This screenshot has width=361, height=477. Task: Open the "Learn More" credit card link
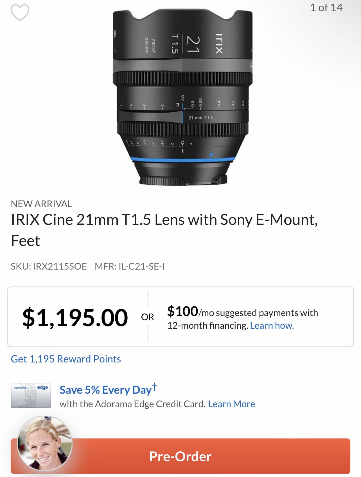coord(231,404)
